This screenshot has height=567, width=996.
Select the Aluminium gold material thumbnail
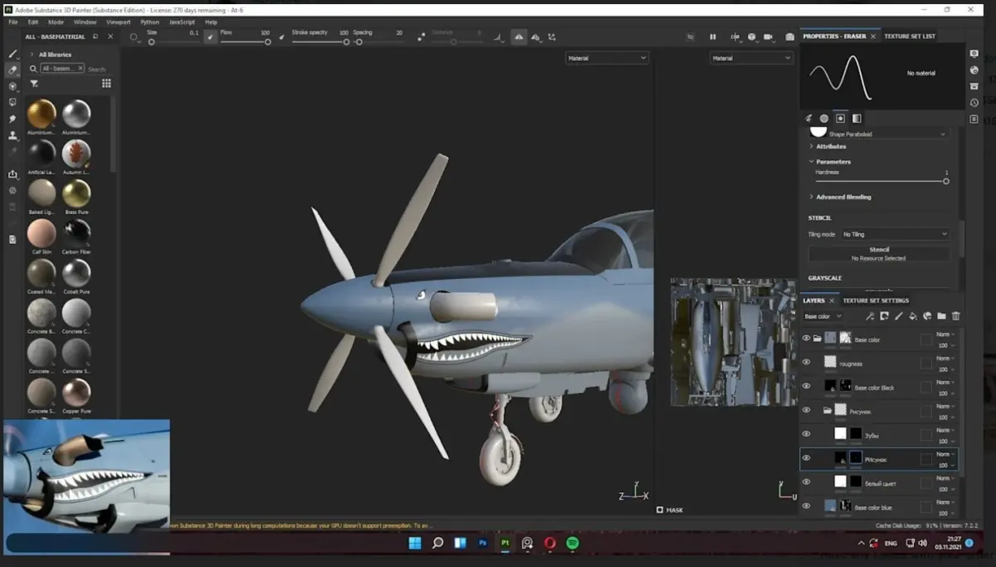[41, 114]
